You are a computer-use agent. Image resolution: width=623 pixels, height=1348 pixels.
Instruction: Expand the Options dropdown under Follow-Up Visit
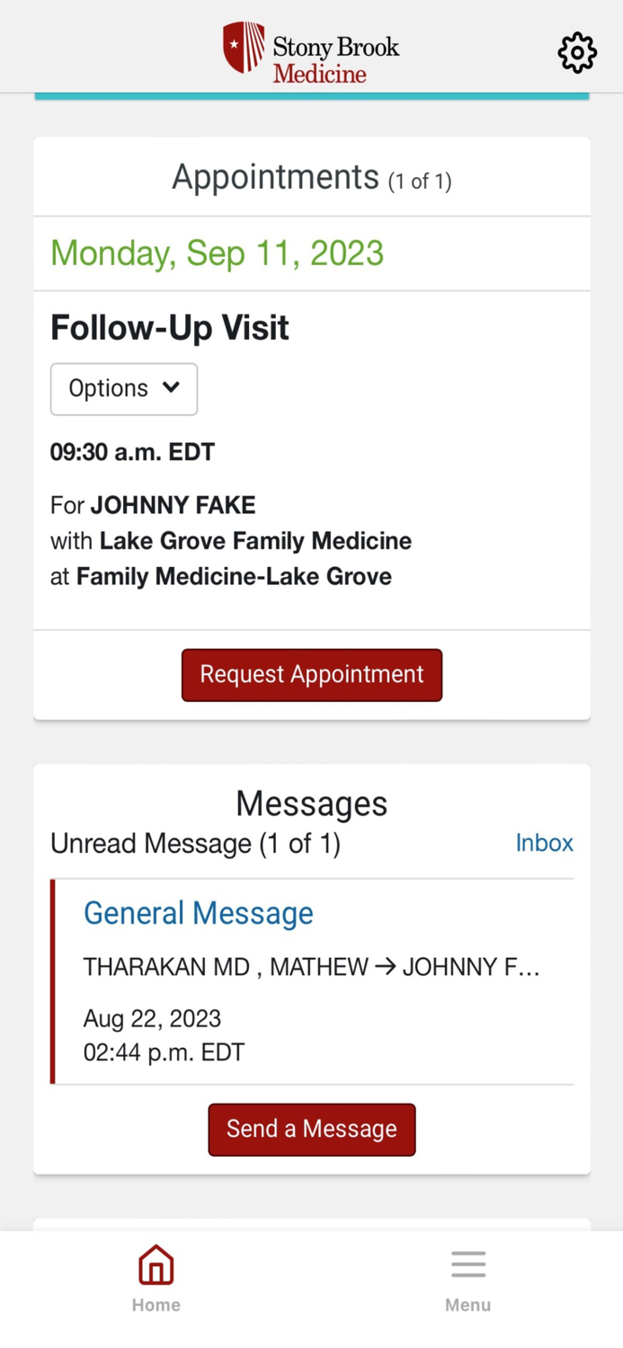tap(123, 388)
